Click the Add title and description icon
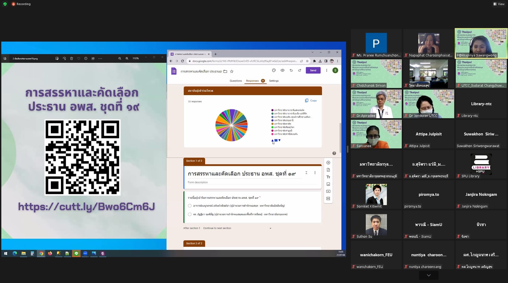The width and height of the screenshot is (508, 283). point(328,177)
